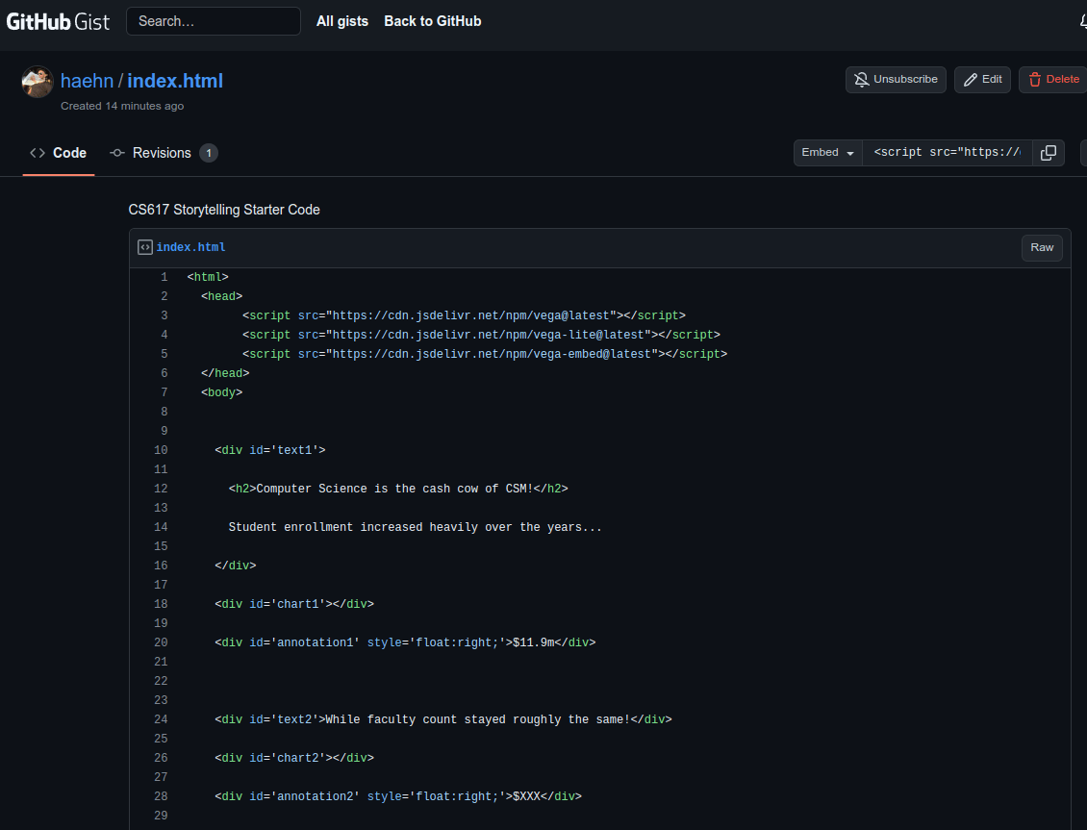
Task: Click the revisions count badge 1
Action: click(x=209, y=153)
